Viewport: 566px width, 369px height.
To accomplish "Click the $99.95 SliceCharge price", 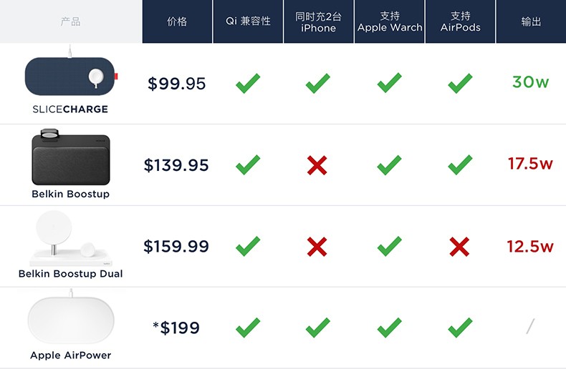I will (x=177, y=84).
